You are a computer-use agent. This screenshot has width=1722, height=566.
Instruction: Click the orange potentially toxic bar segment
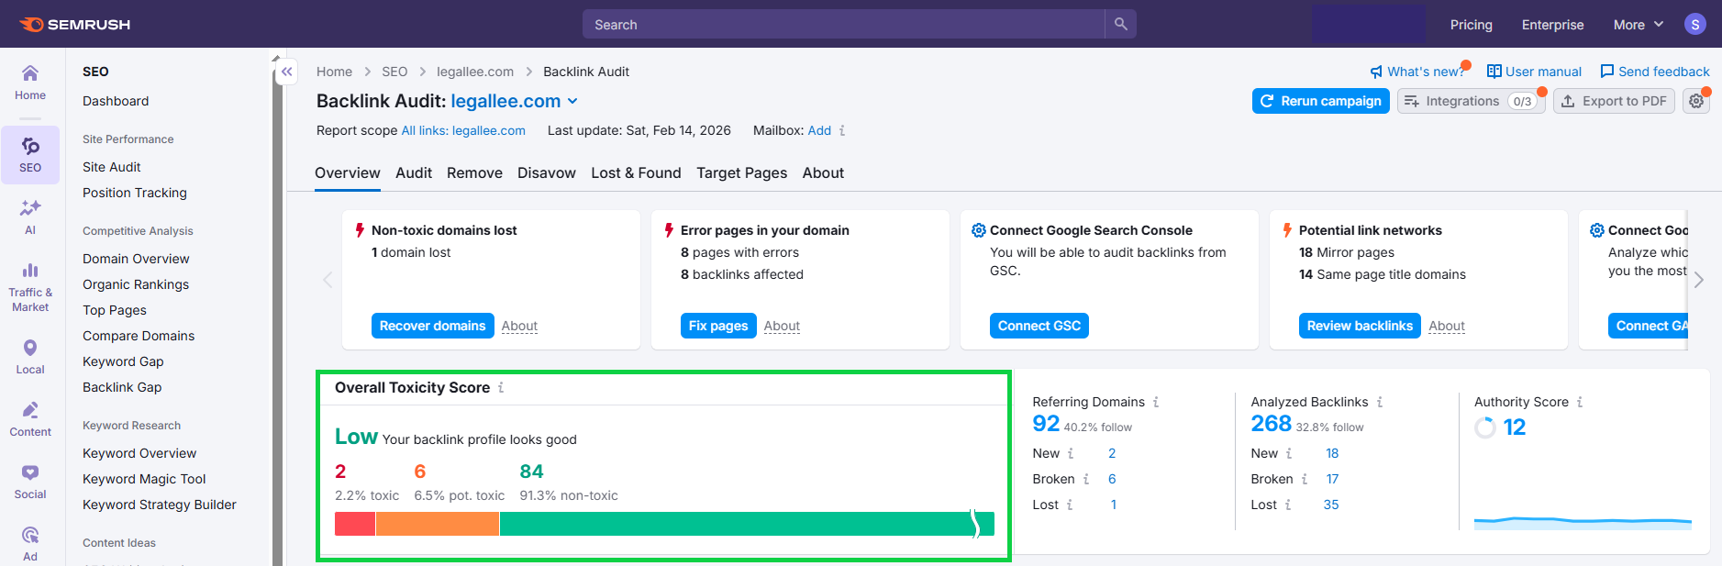[x=438, y=524]
